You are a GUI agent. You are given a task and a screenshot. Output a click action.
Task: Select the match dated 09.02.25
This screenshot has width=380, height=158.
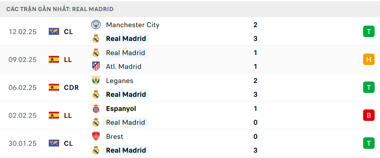tap(23, 60)
